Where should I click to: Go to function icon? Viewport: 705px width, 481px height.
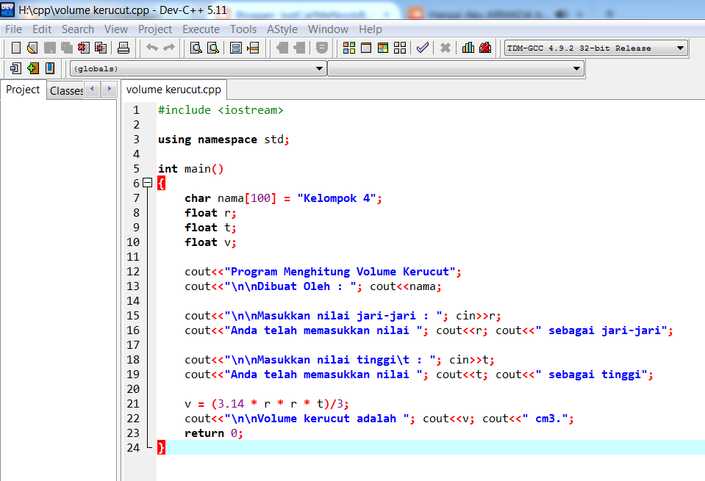point(235,48)
